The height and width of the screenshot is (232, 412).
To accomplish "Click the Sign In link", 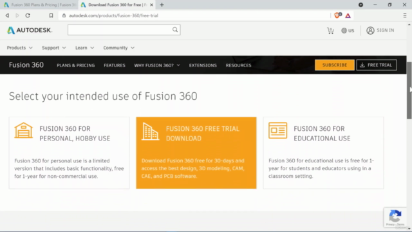I will click(385, 30).
